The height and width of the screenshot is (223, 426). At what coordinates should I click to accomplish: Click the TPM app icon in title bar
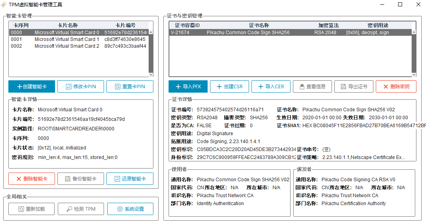click(x=4, y=5)
